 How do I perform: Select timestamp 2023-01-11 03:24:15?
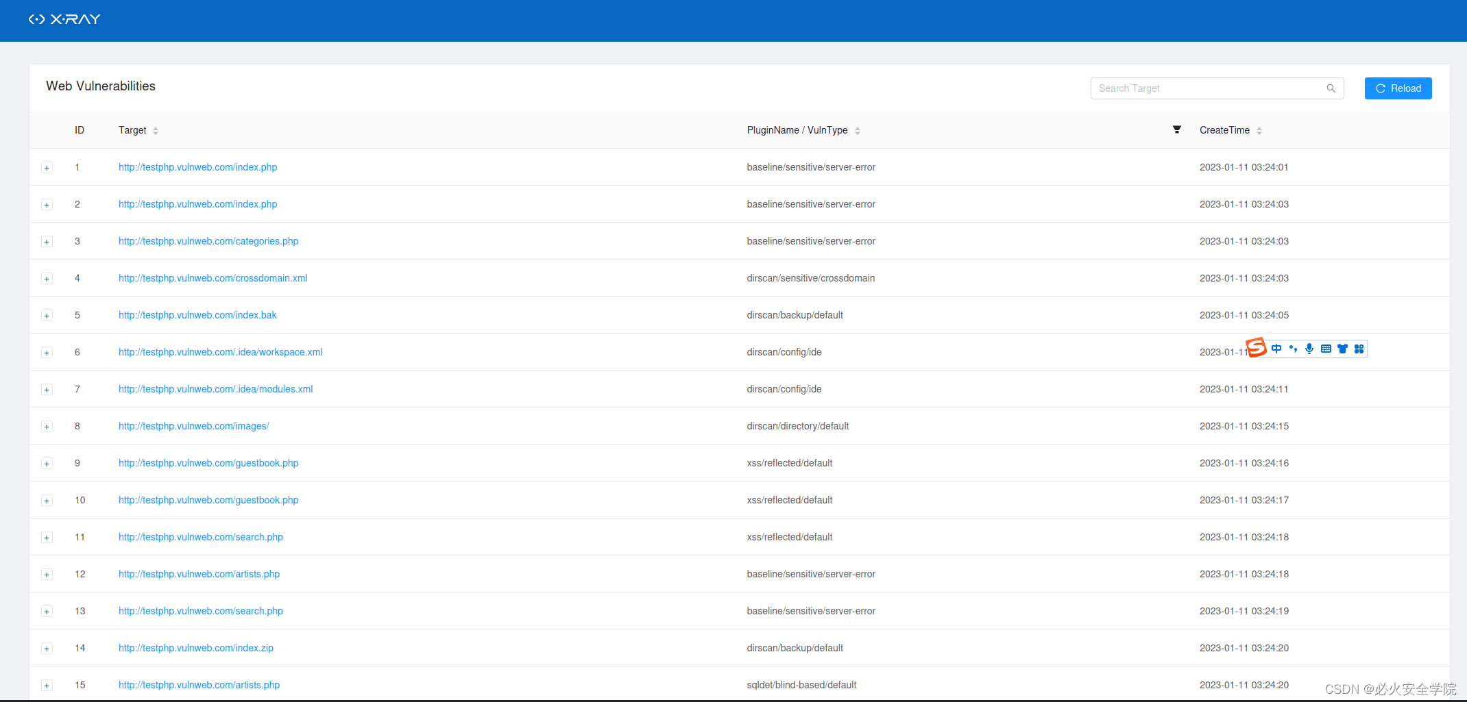[1244, 426]
